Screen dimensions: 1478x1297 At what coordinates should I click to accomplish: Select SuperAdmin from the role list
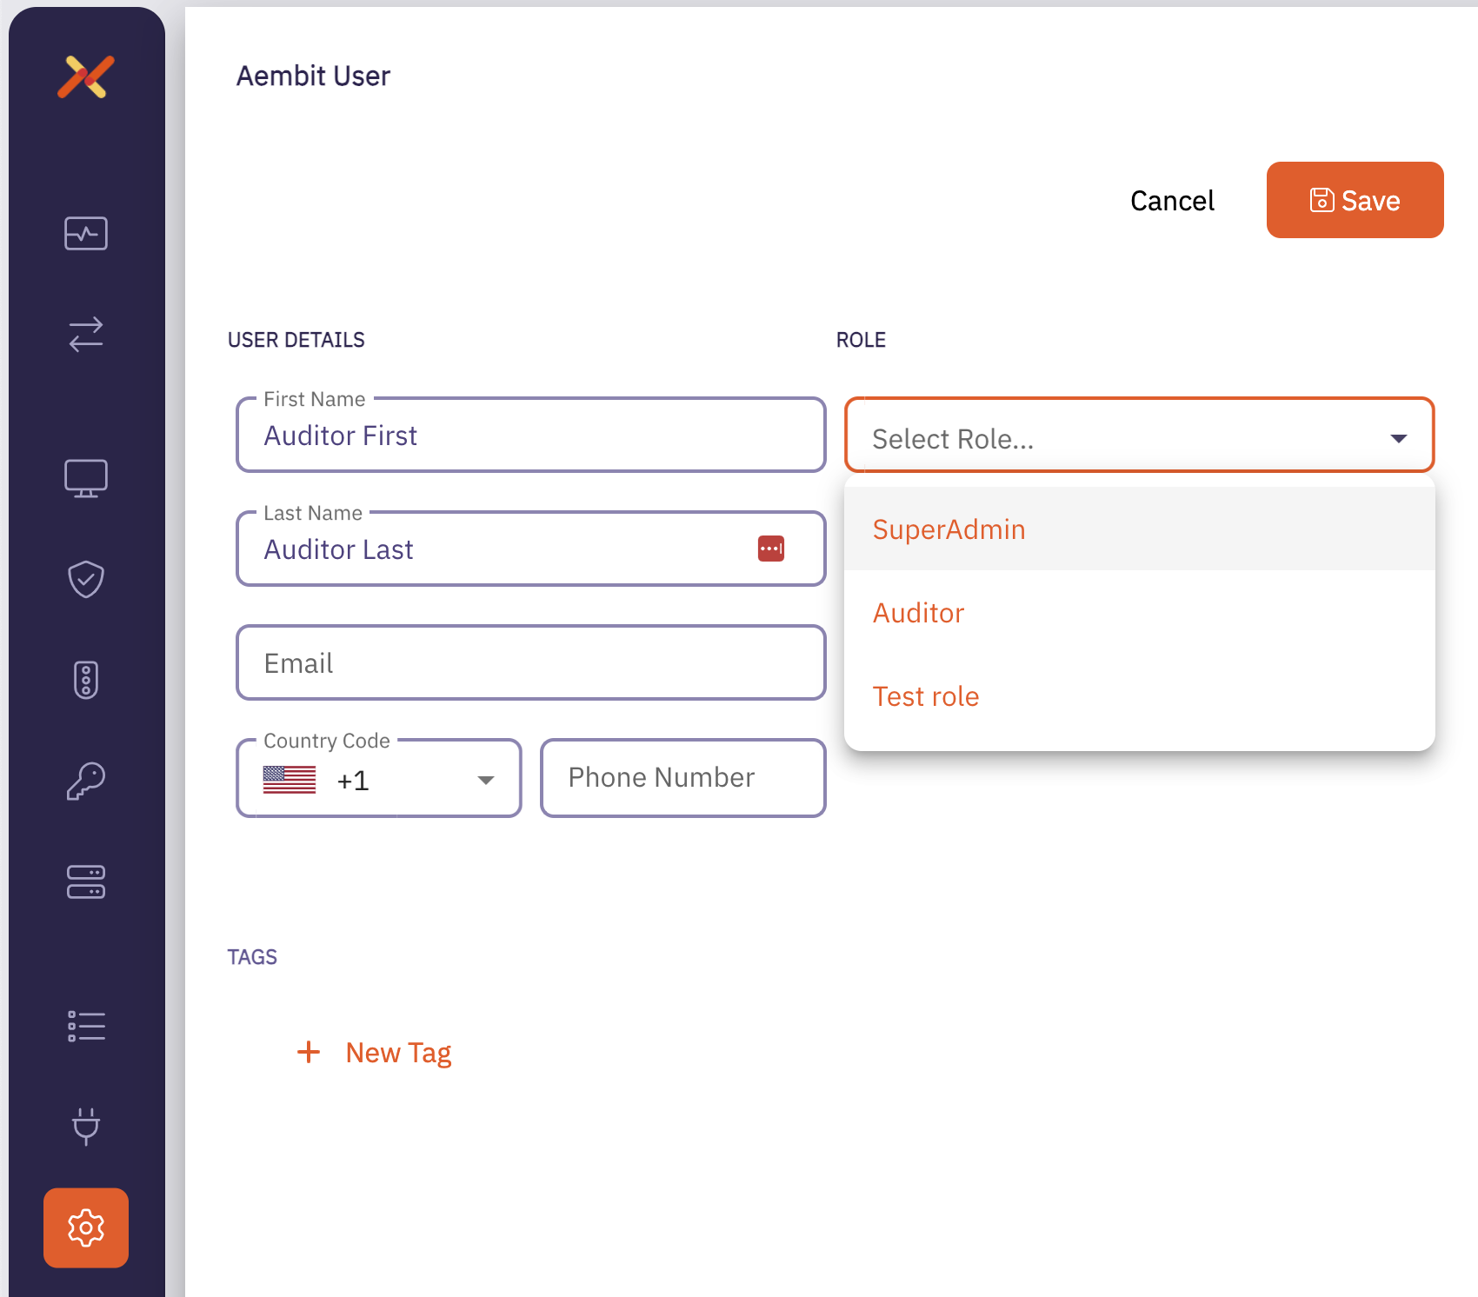click(x=949, y=529)
